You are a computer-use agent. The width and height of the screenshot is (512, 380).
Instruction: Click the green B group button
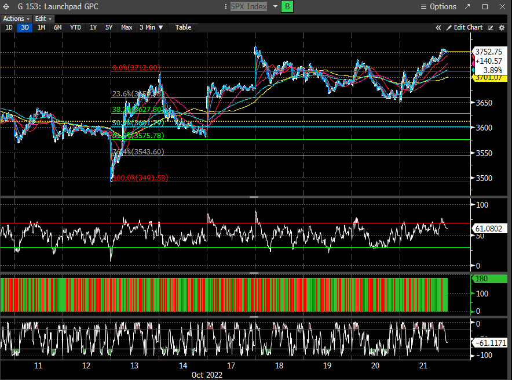coord(287,6)
